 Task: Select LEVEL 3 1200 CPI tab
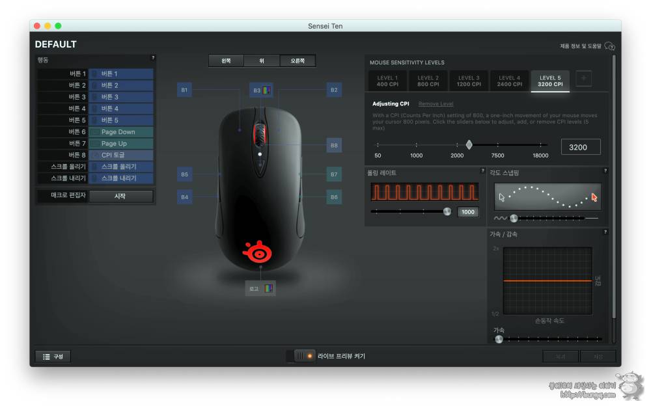[469, 81]
